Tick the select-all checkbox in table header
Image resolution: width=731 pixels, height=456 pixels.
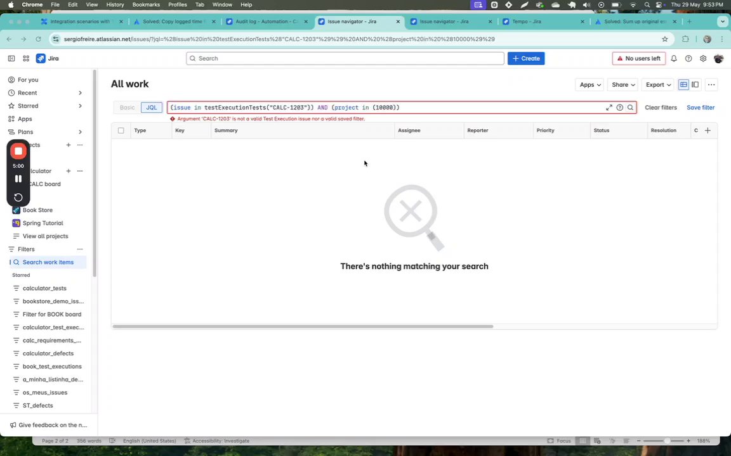click(121, 130)
